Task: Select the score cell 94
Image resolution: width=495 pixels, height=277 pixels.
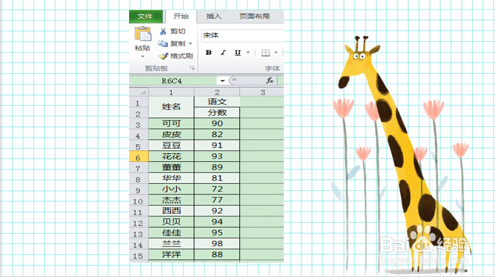Action: [x=217, y=222]
